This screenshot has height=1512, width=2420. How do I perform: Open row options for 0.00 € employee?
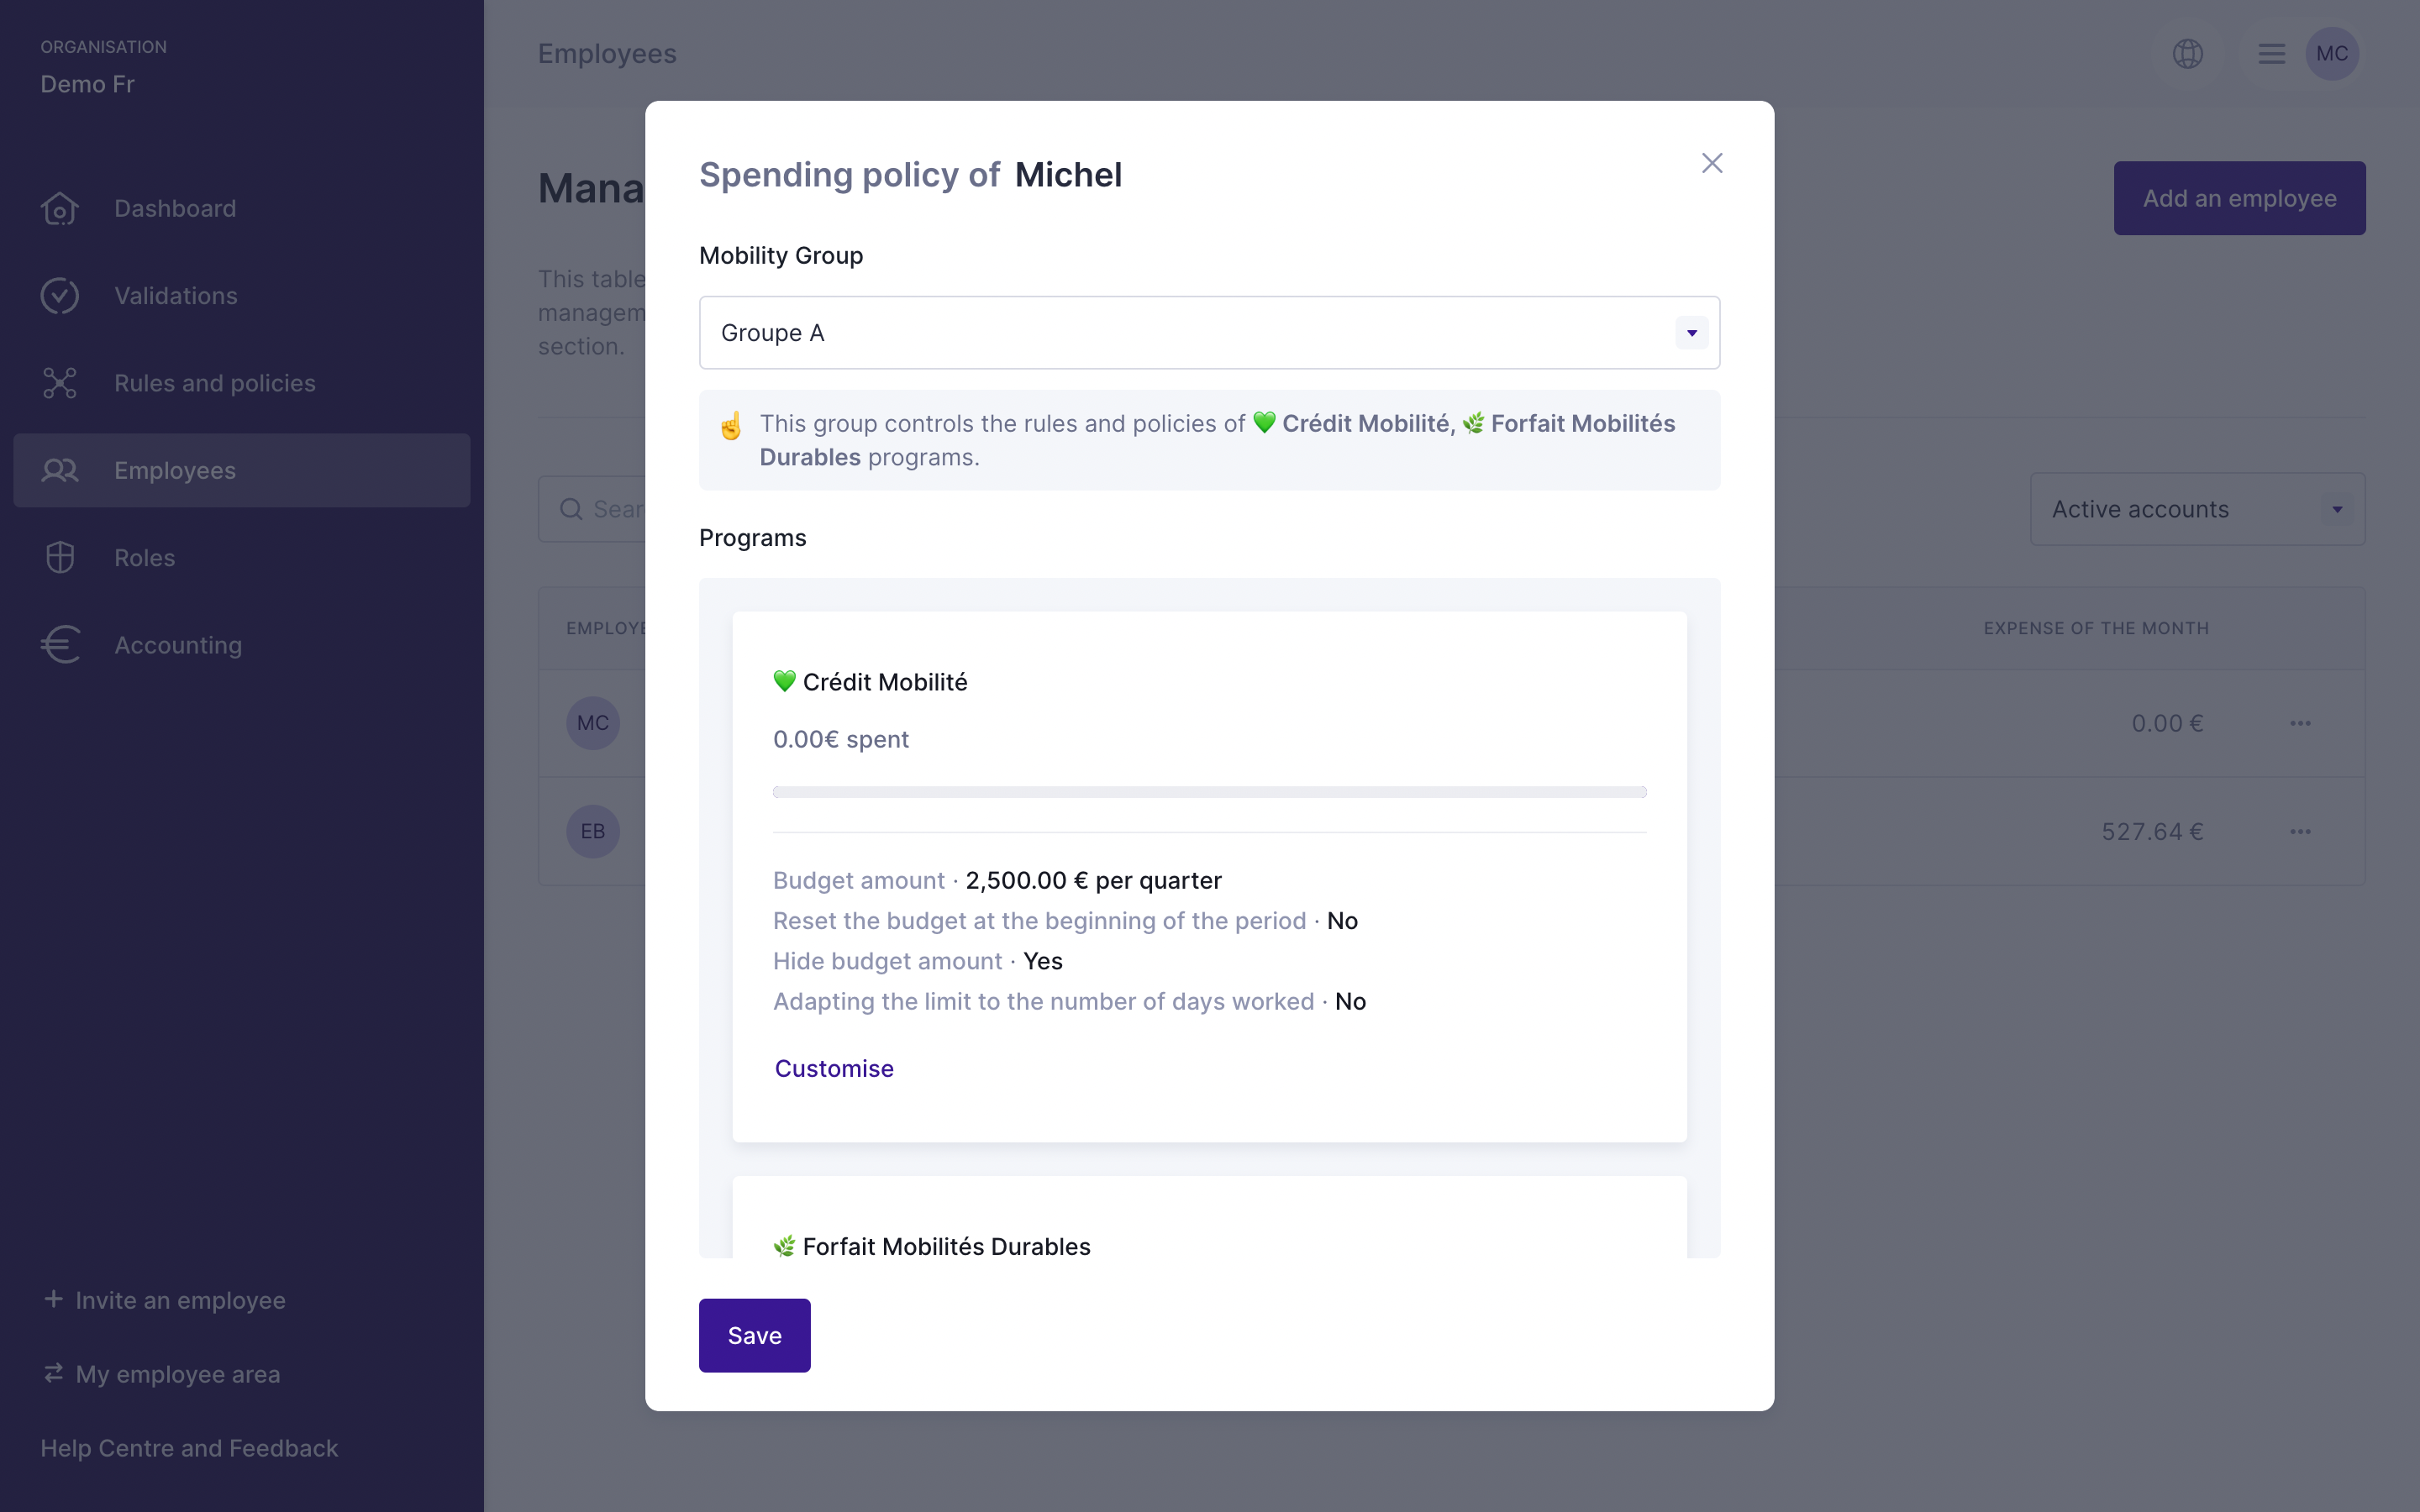click(x=2300, y=723)
